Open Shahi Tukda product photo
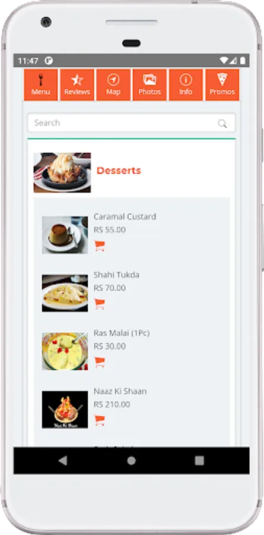Viewport: 264px width, 535px height. (x=65, y=293)
